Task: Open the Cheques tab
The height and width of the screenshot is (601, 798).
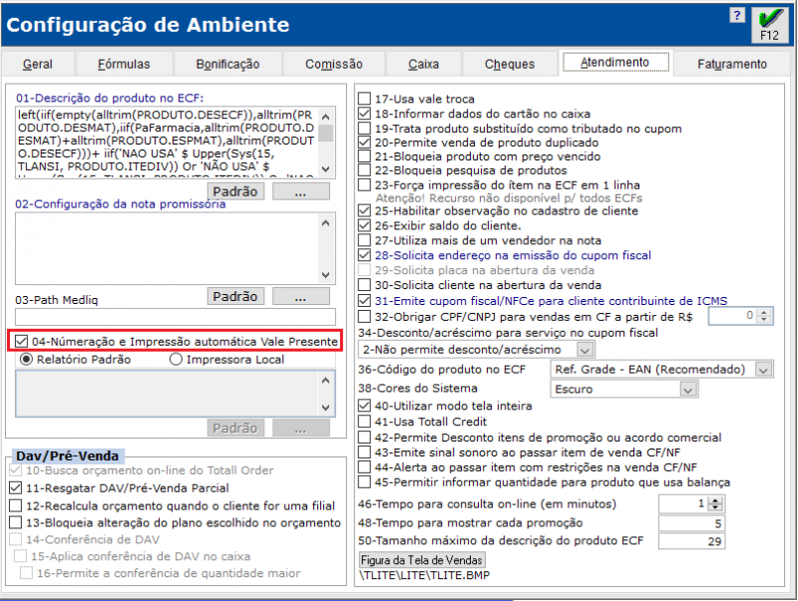Action: [510, 62]
